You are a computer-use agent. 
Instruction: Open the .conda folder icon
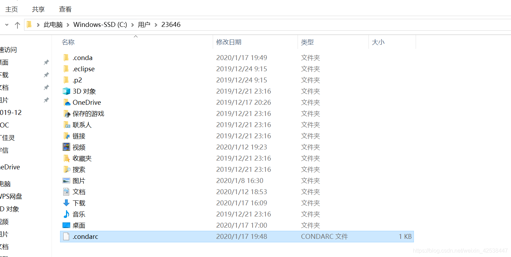tap(66, 58)
